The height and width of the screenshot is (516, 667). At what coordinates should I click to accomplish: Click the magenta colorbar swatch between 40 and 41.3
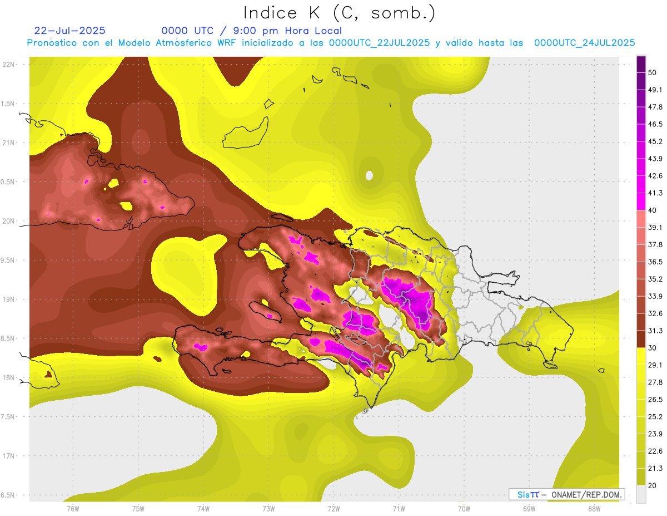pos(641,202)
